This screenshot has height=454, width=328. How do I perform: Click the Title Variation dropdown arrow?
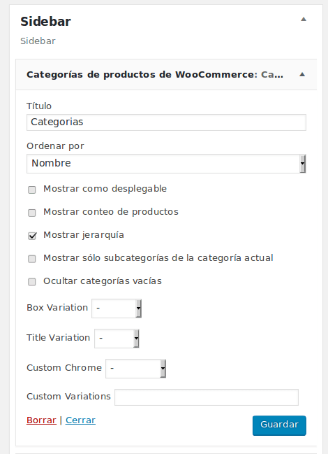(x=136, y=339)
